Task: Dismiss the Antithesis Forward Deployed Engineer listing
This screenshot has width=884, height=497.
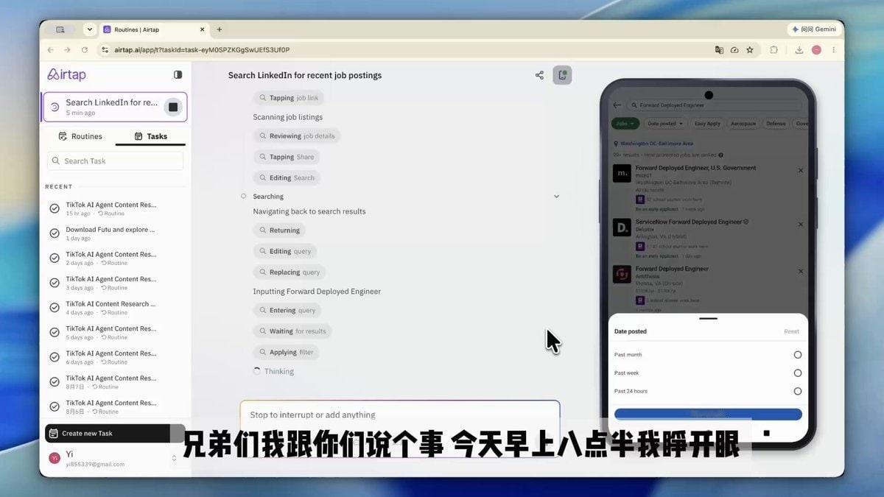Action: coord(801,271)
